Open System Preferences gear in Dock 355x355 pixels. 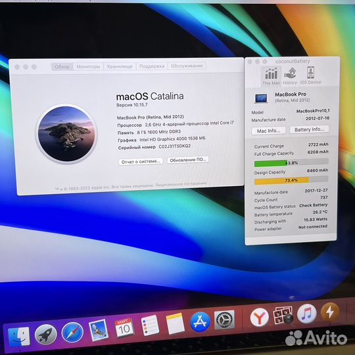point(224,319)
